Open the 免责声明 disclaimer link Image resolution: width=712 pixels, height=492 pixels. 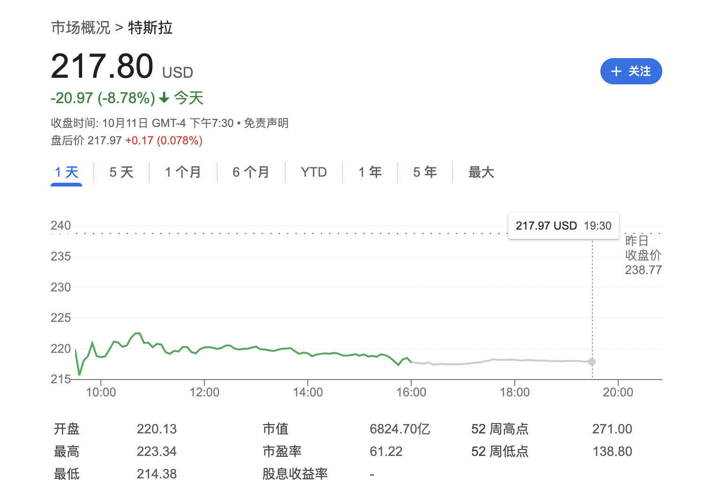click(266, 123)
